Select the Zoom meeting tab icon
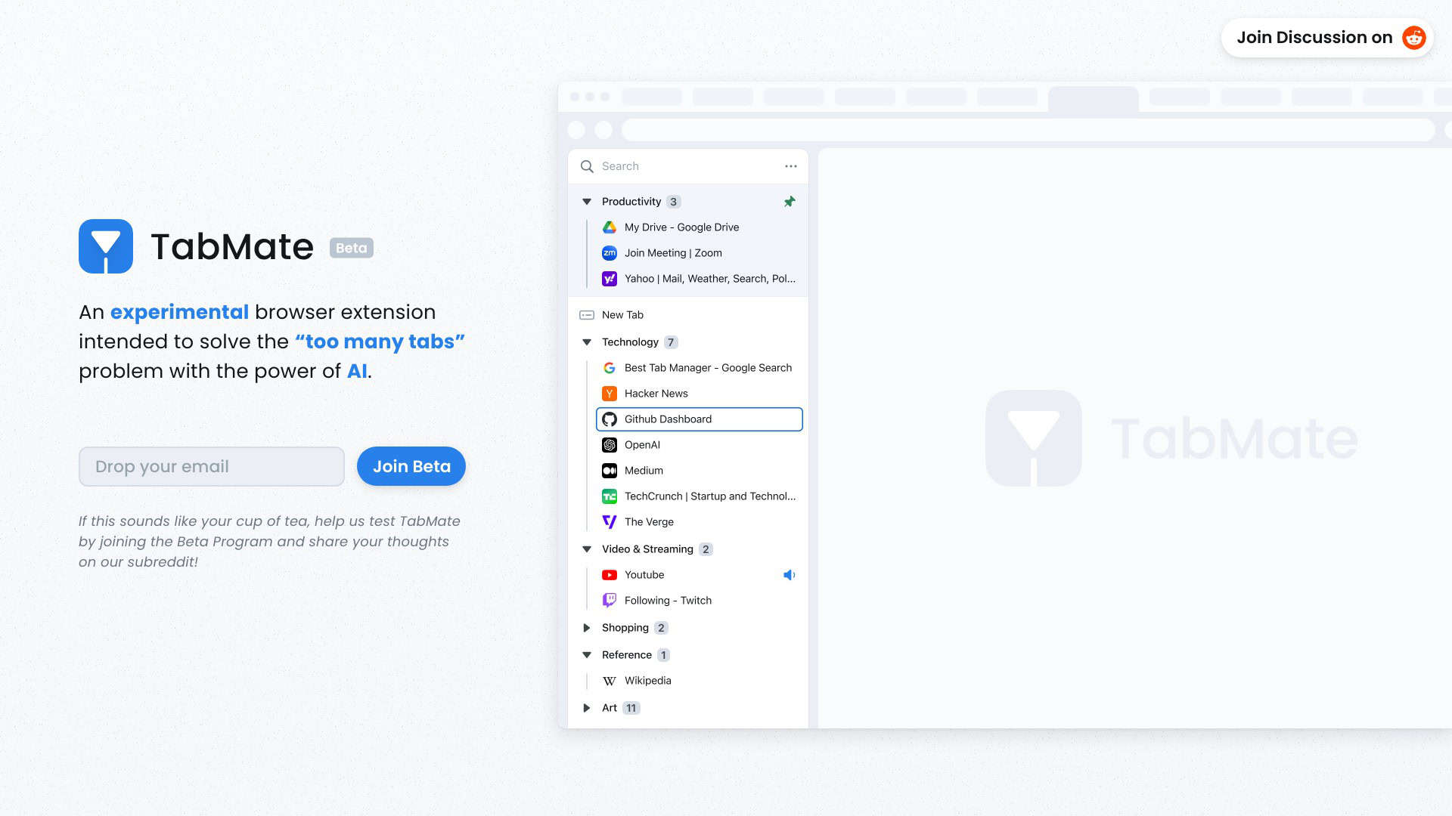1452x816 pixels. click(x=610, y=252)
